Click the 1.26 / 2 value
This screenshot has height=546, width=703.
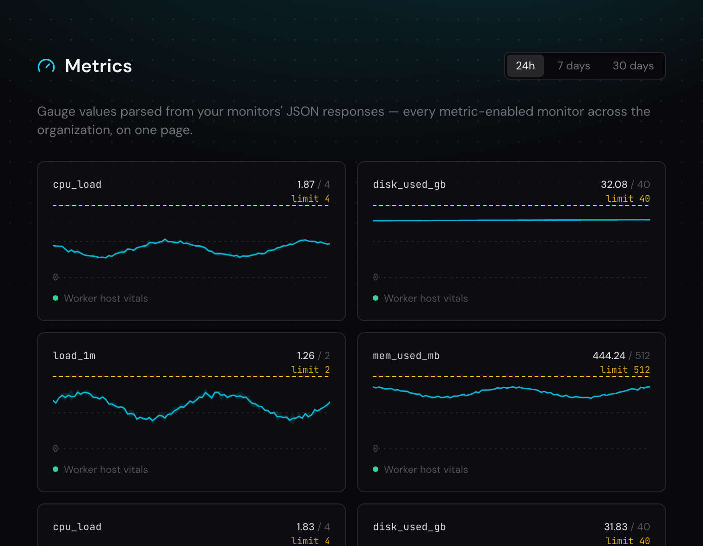(x=313, y=356)
